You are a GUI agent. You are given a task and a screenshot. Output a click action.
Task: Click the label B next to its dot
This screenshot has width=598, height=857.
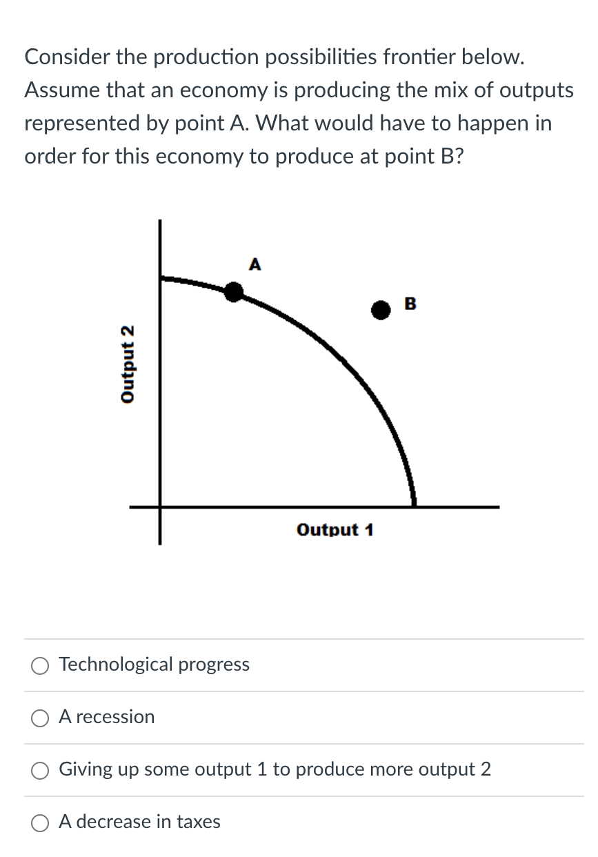pos(411,303)
